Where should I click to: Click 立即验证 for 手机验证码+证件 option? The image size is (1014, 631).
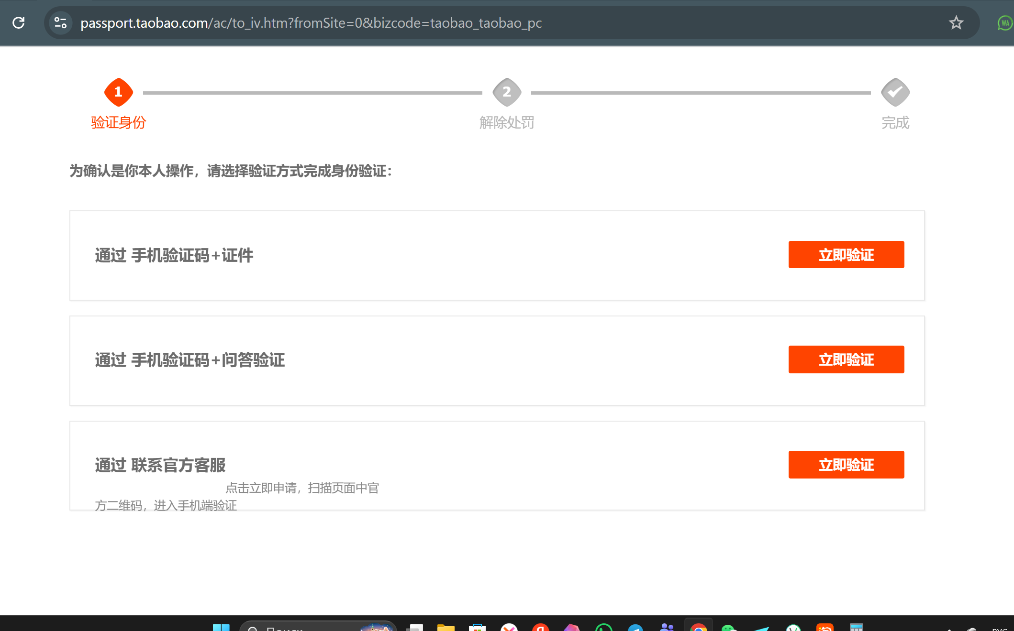click(846, 255)
